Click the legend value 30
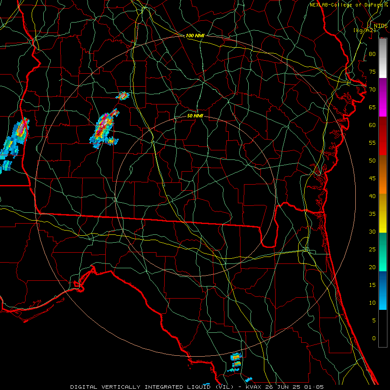390x390 pixels. click(372, 231)
